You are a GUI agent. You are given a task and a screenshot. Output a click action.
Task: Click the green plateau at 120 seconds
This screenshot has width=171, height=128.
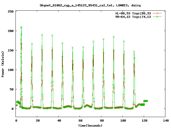pos(145,101)
